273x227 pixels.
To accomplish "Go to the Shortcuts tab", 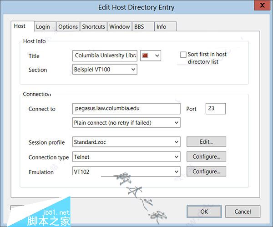I will [93, 27].
